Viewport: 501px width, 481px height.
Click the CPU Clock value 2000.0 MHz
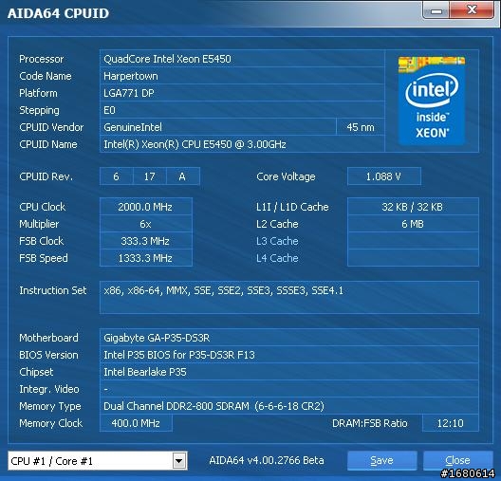[x=146, y=207]
